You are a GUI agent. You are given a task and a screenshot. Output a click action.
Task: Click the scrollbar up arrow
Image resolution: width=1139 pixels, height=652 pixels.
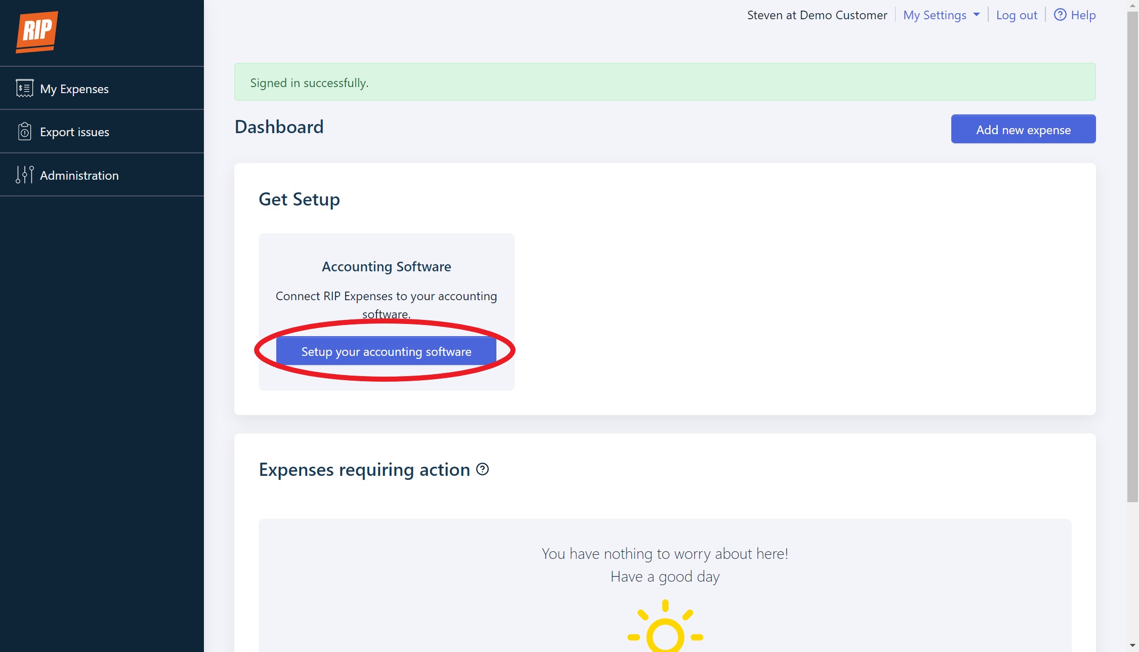pyautogui.click(x=1132, y=5)
